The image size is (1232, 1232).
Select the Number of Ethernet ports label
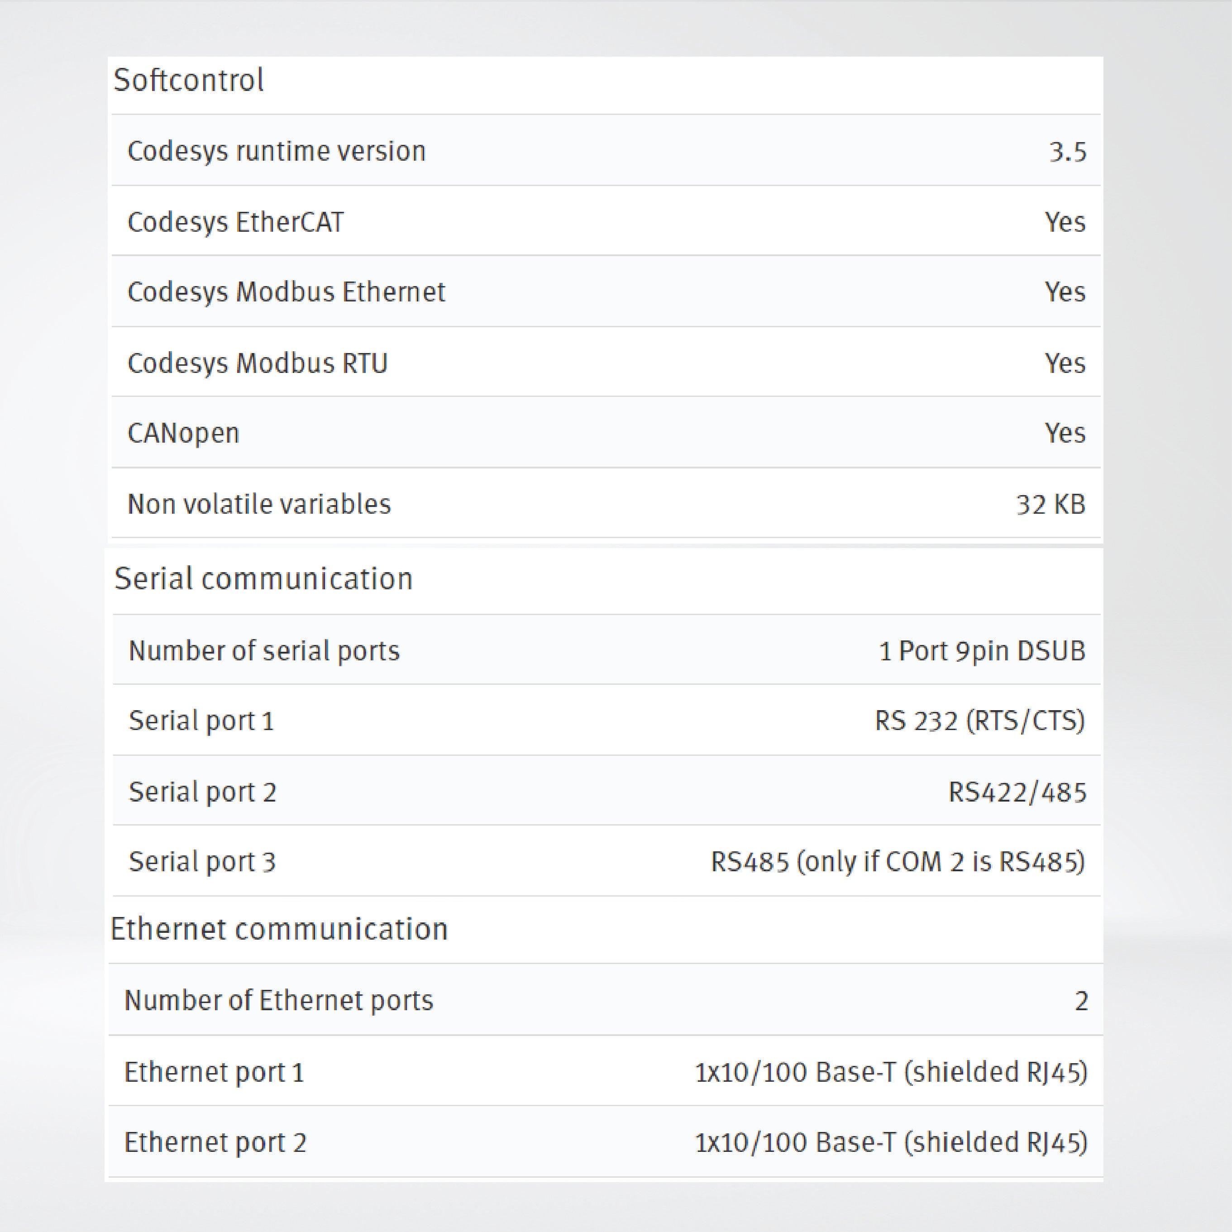click(x=279, y=1001)
